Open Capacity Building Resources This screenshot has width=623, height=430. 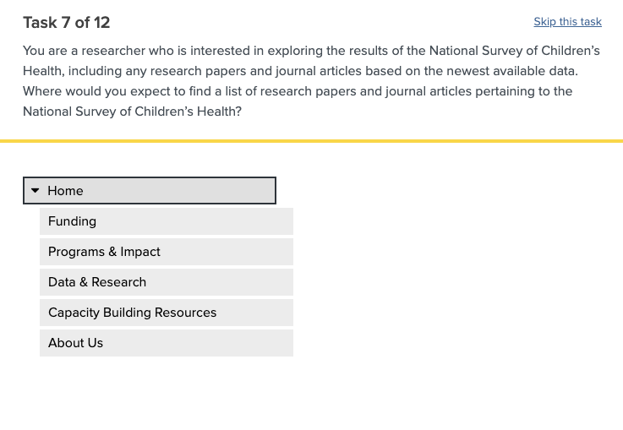click(166, 313)
